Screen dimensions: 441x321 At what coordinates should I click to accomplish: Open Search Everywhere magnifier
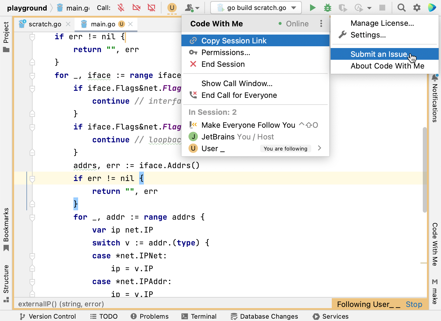tap(401, 8)
